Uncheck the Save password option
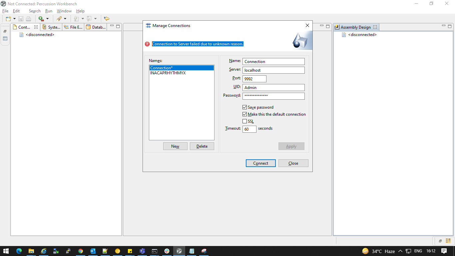Viewport: 455px width, 256px height. tap(245, 107)
